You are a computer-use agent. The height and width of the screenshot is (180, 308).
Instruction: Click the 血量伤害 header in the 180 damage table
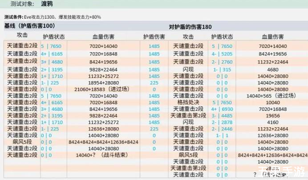(x=273, y=37)
